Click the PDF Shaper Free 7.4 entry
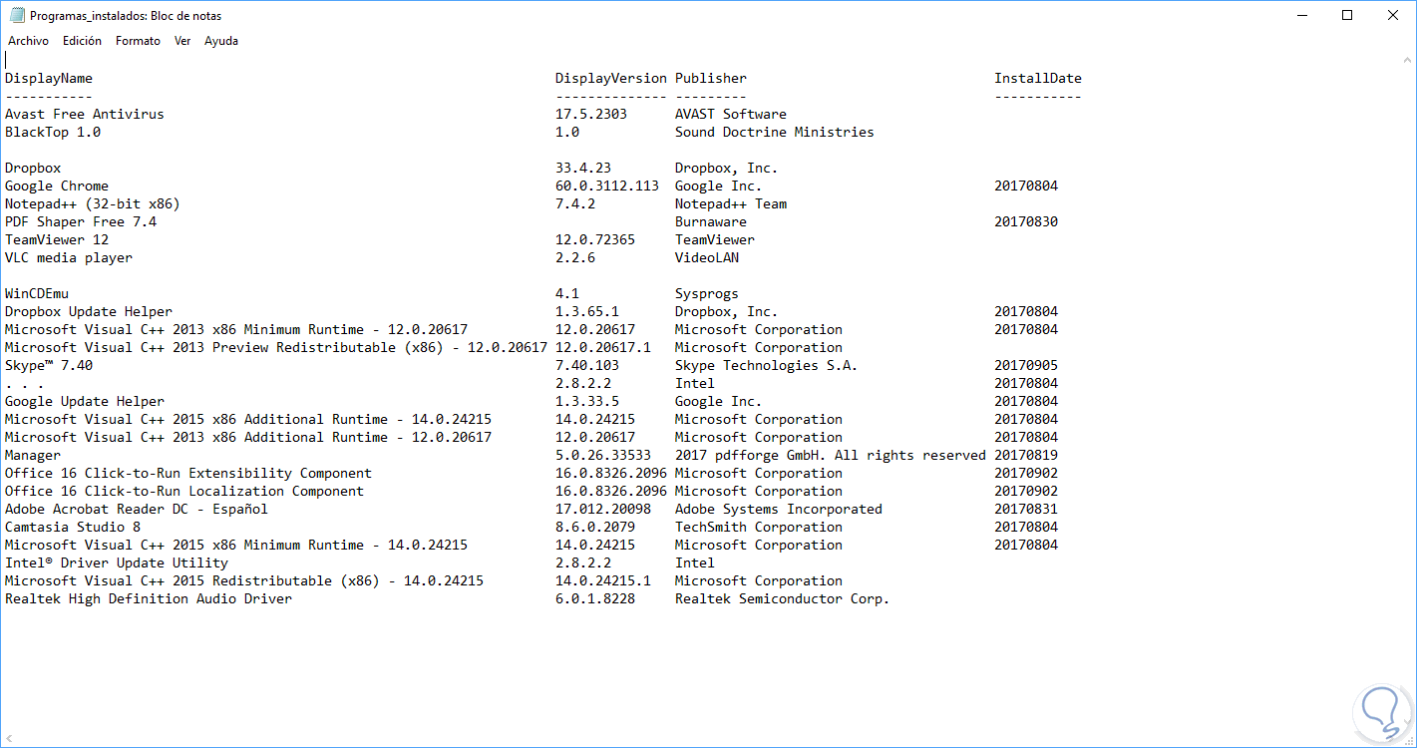This screenshot has width=1417, height=748. point(81,221)
